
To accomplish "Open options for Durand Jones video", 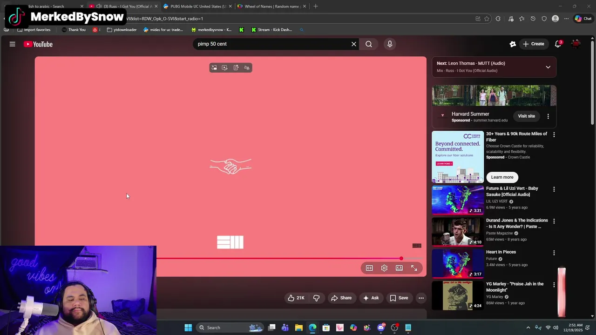I will click(x=554, y=221).
